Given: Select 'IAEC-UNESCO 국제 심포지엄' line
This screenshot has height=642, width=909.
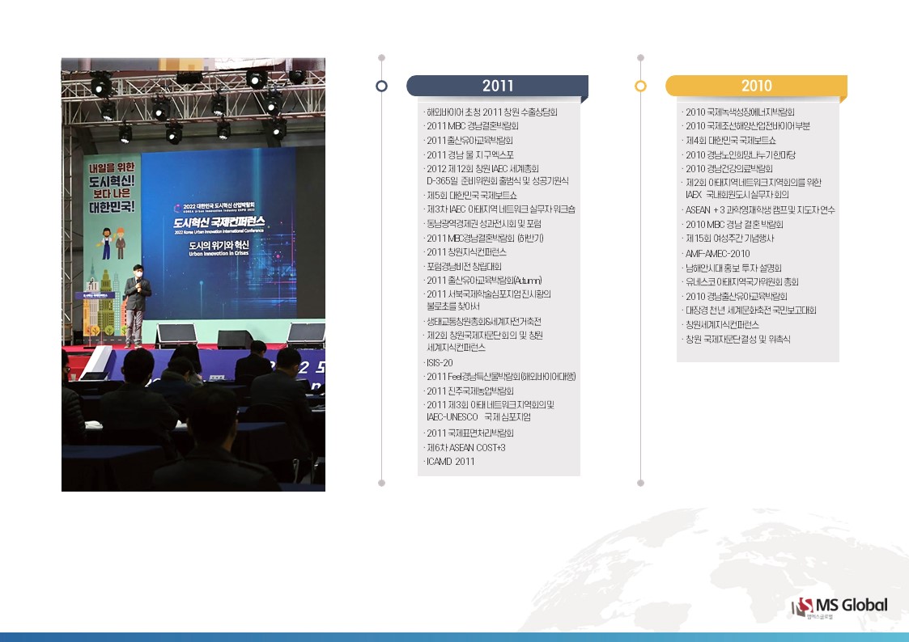Looking at the screenshot, I should pyautogui.click(x=478, y=417).
